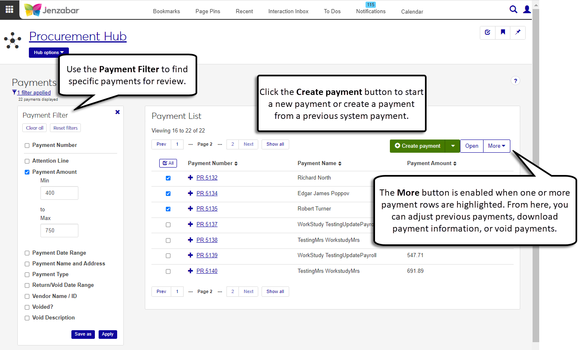Click the Procurement Hub network icon
Image resolution: width=578 pixels, height=350 pixels.
point(12,40)
